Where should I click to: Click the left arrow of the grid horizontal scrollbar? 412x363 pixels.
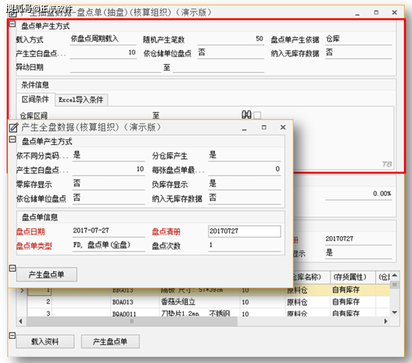click(x=20, y=322)
